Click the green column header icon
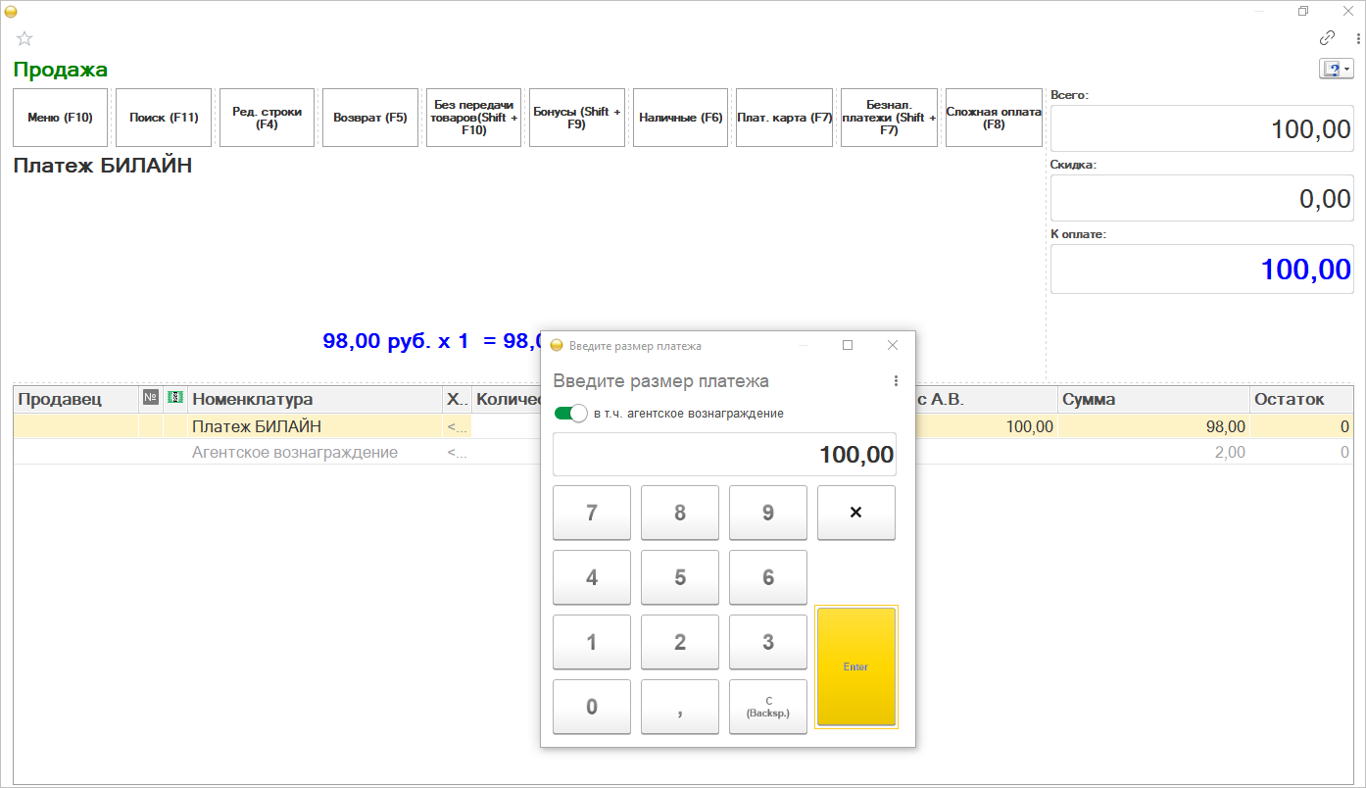This screenshot has height=788, width=1366. [175, 398]
